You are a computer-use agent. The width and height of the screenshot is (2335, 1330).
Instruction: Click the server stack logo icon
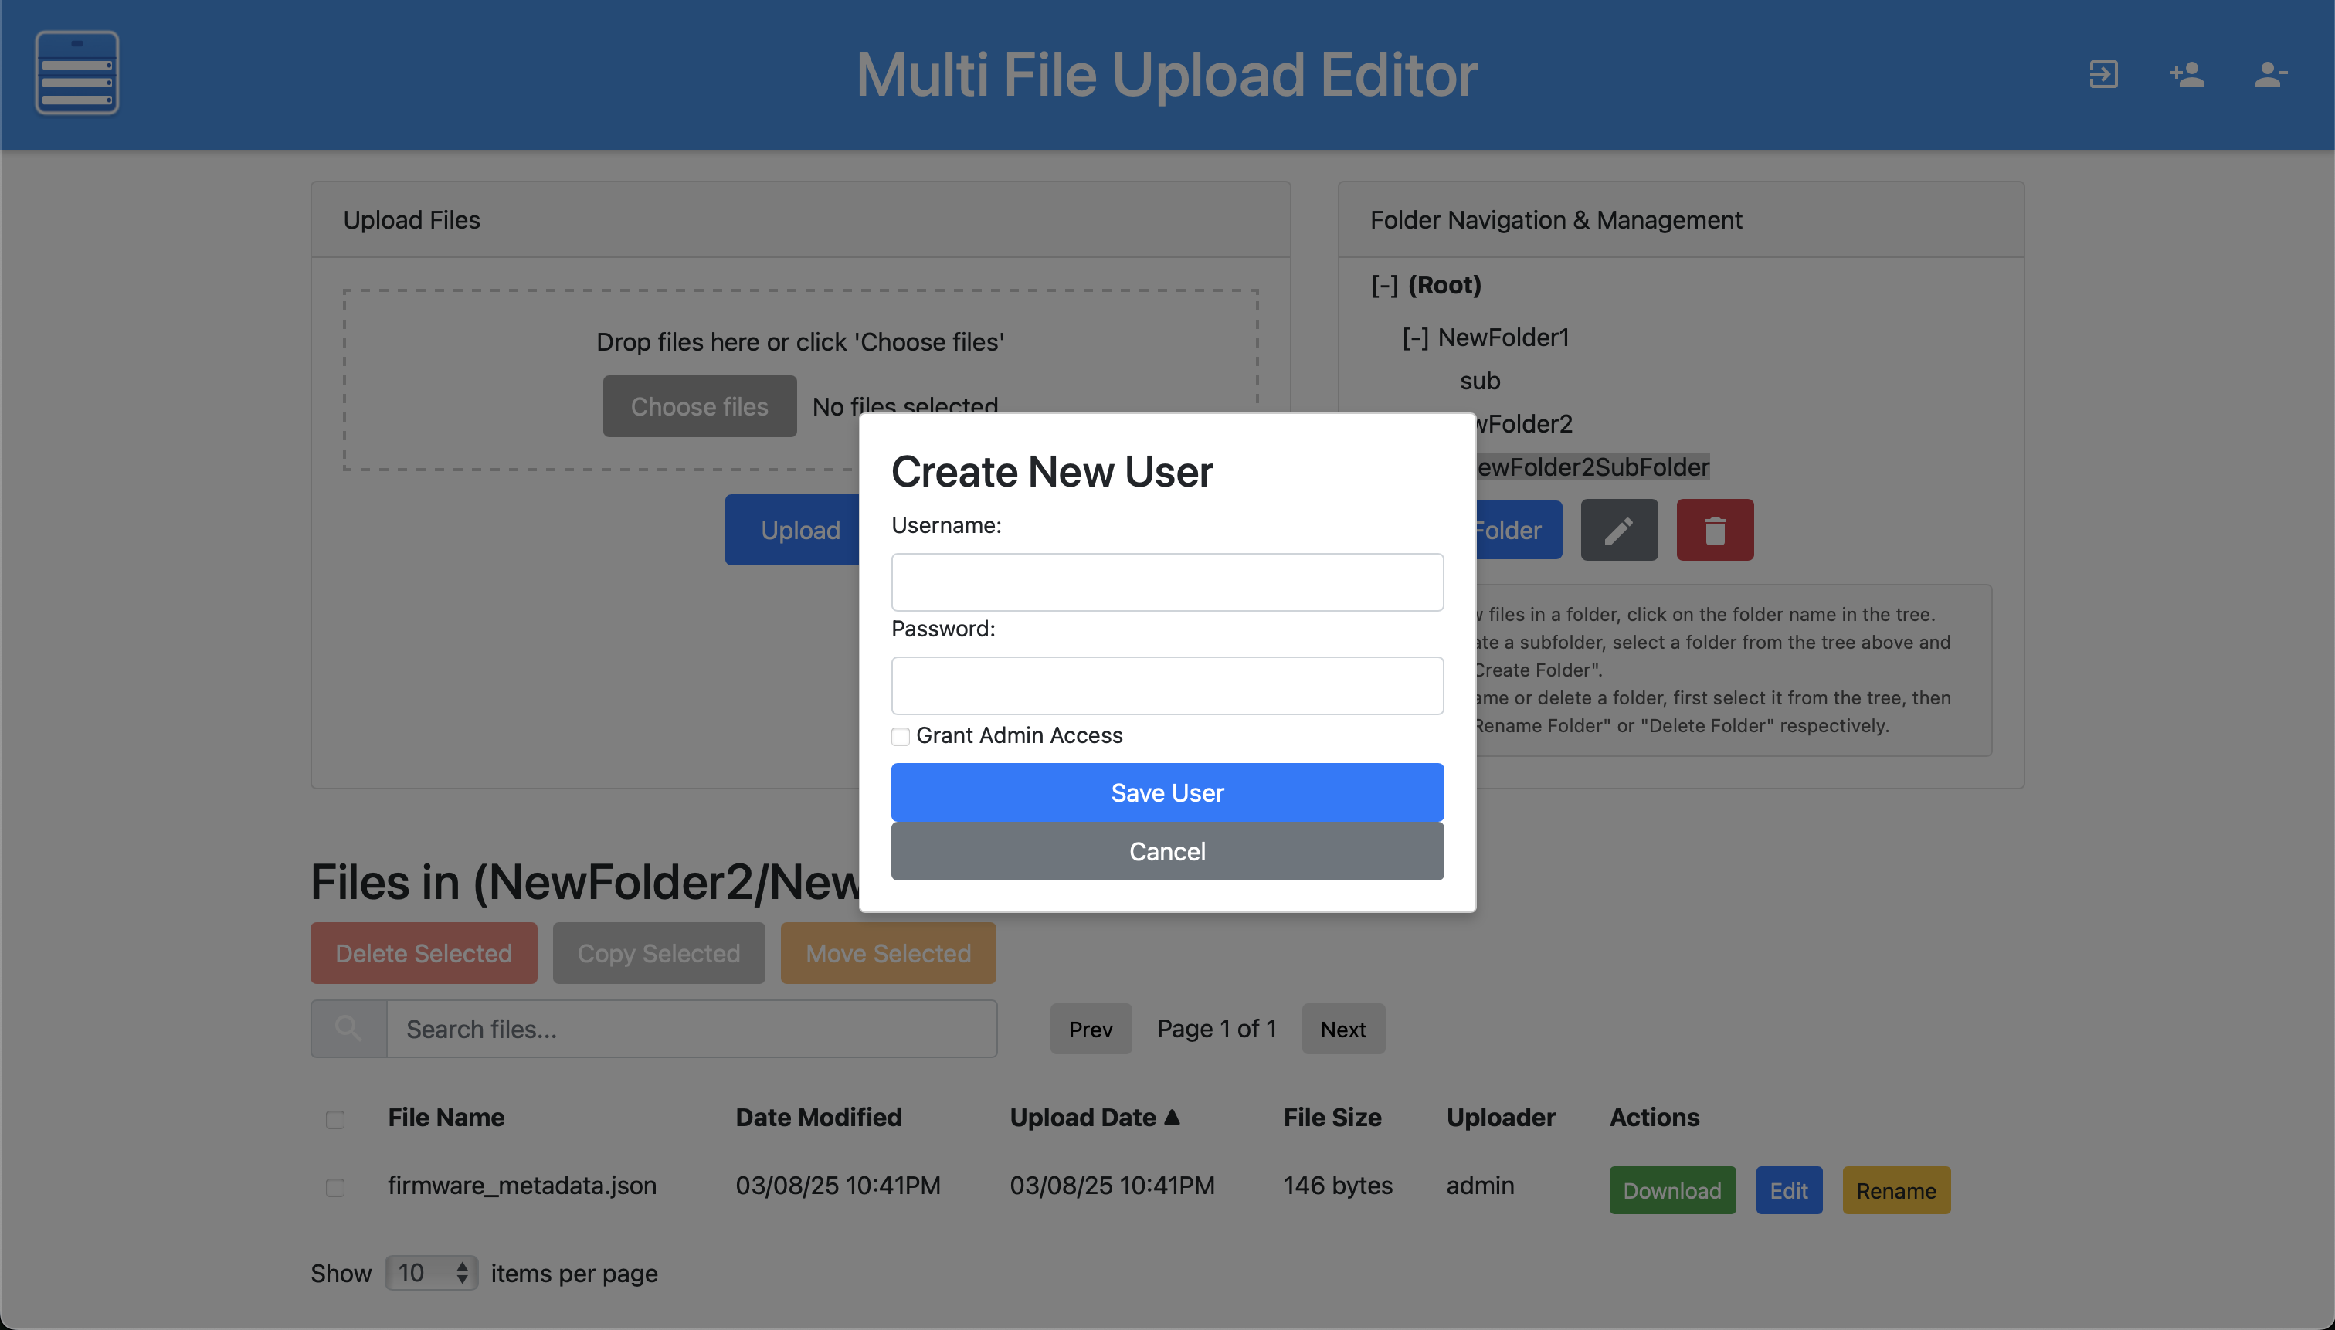[x=76, y=73]
